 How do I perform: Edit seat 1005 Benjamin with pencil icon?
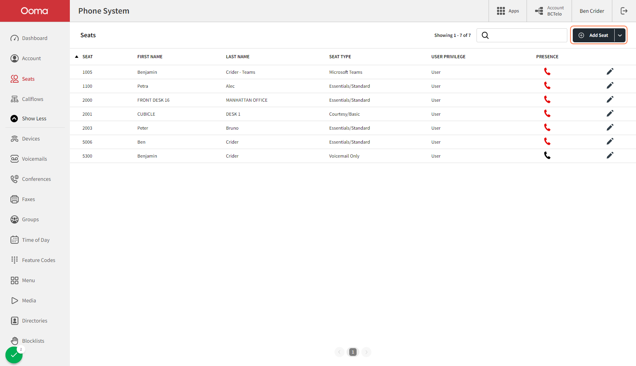click(610, 72)
